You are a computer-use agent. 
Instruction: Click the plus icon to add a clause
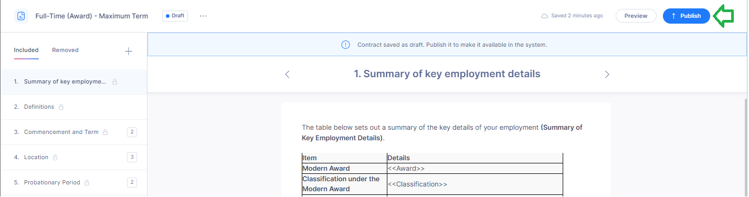point(129,51)
